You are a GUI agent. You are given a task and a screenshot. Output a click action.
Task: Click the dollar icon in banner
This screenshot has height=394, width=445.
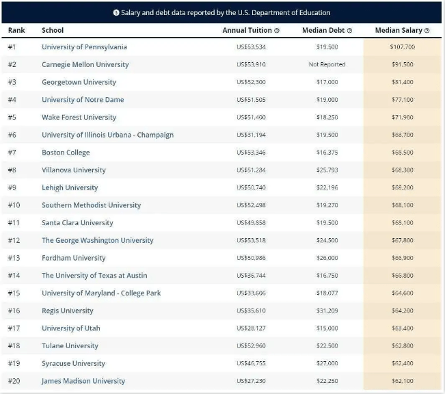116,12
